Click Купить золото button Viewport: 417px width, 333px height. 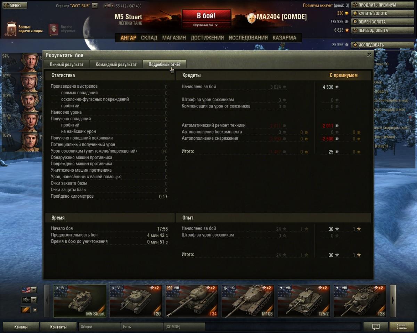(x=383, y=13)
